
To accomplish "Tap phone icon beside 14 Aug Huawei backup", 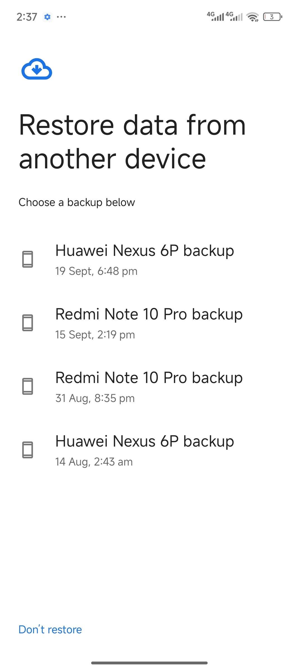I will pyautogui.click(x=28, y=450).
